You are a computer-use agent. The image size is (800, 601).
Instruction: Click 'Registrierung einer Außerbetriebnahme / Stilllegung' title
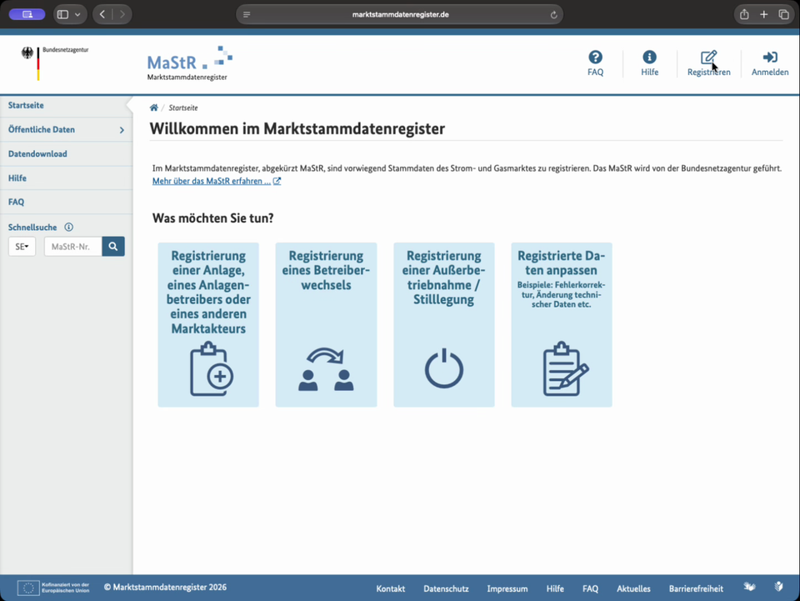pos(444,277)
